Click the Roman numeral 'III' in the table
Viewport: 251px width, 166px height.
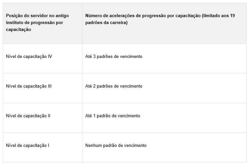50,86
